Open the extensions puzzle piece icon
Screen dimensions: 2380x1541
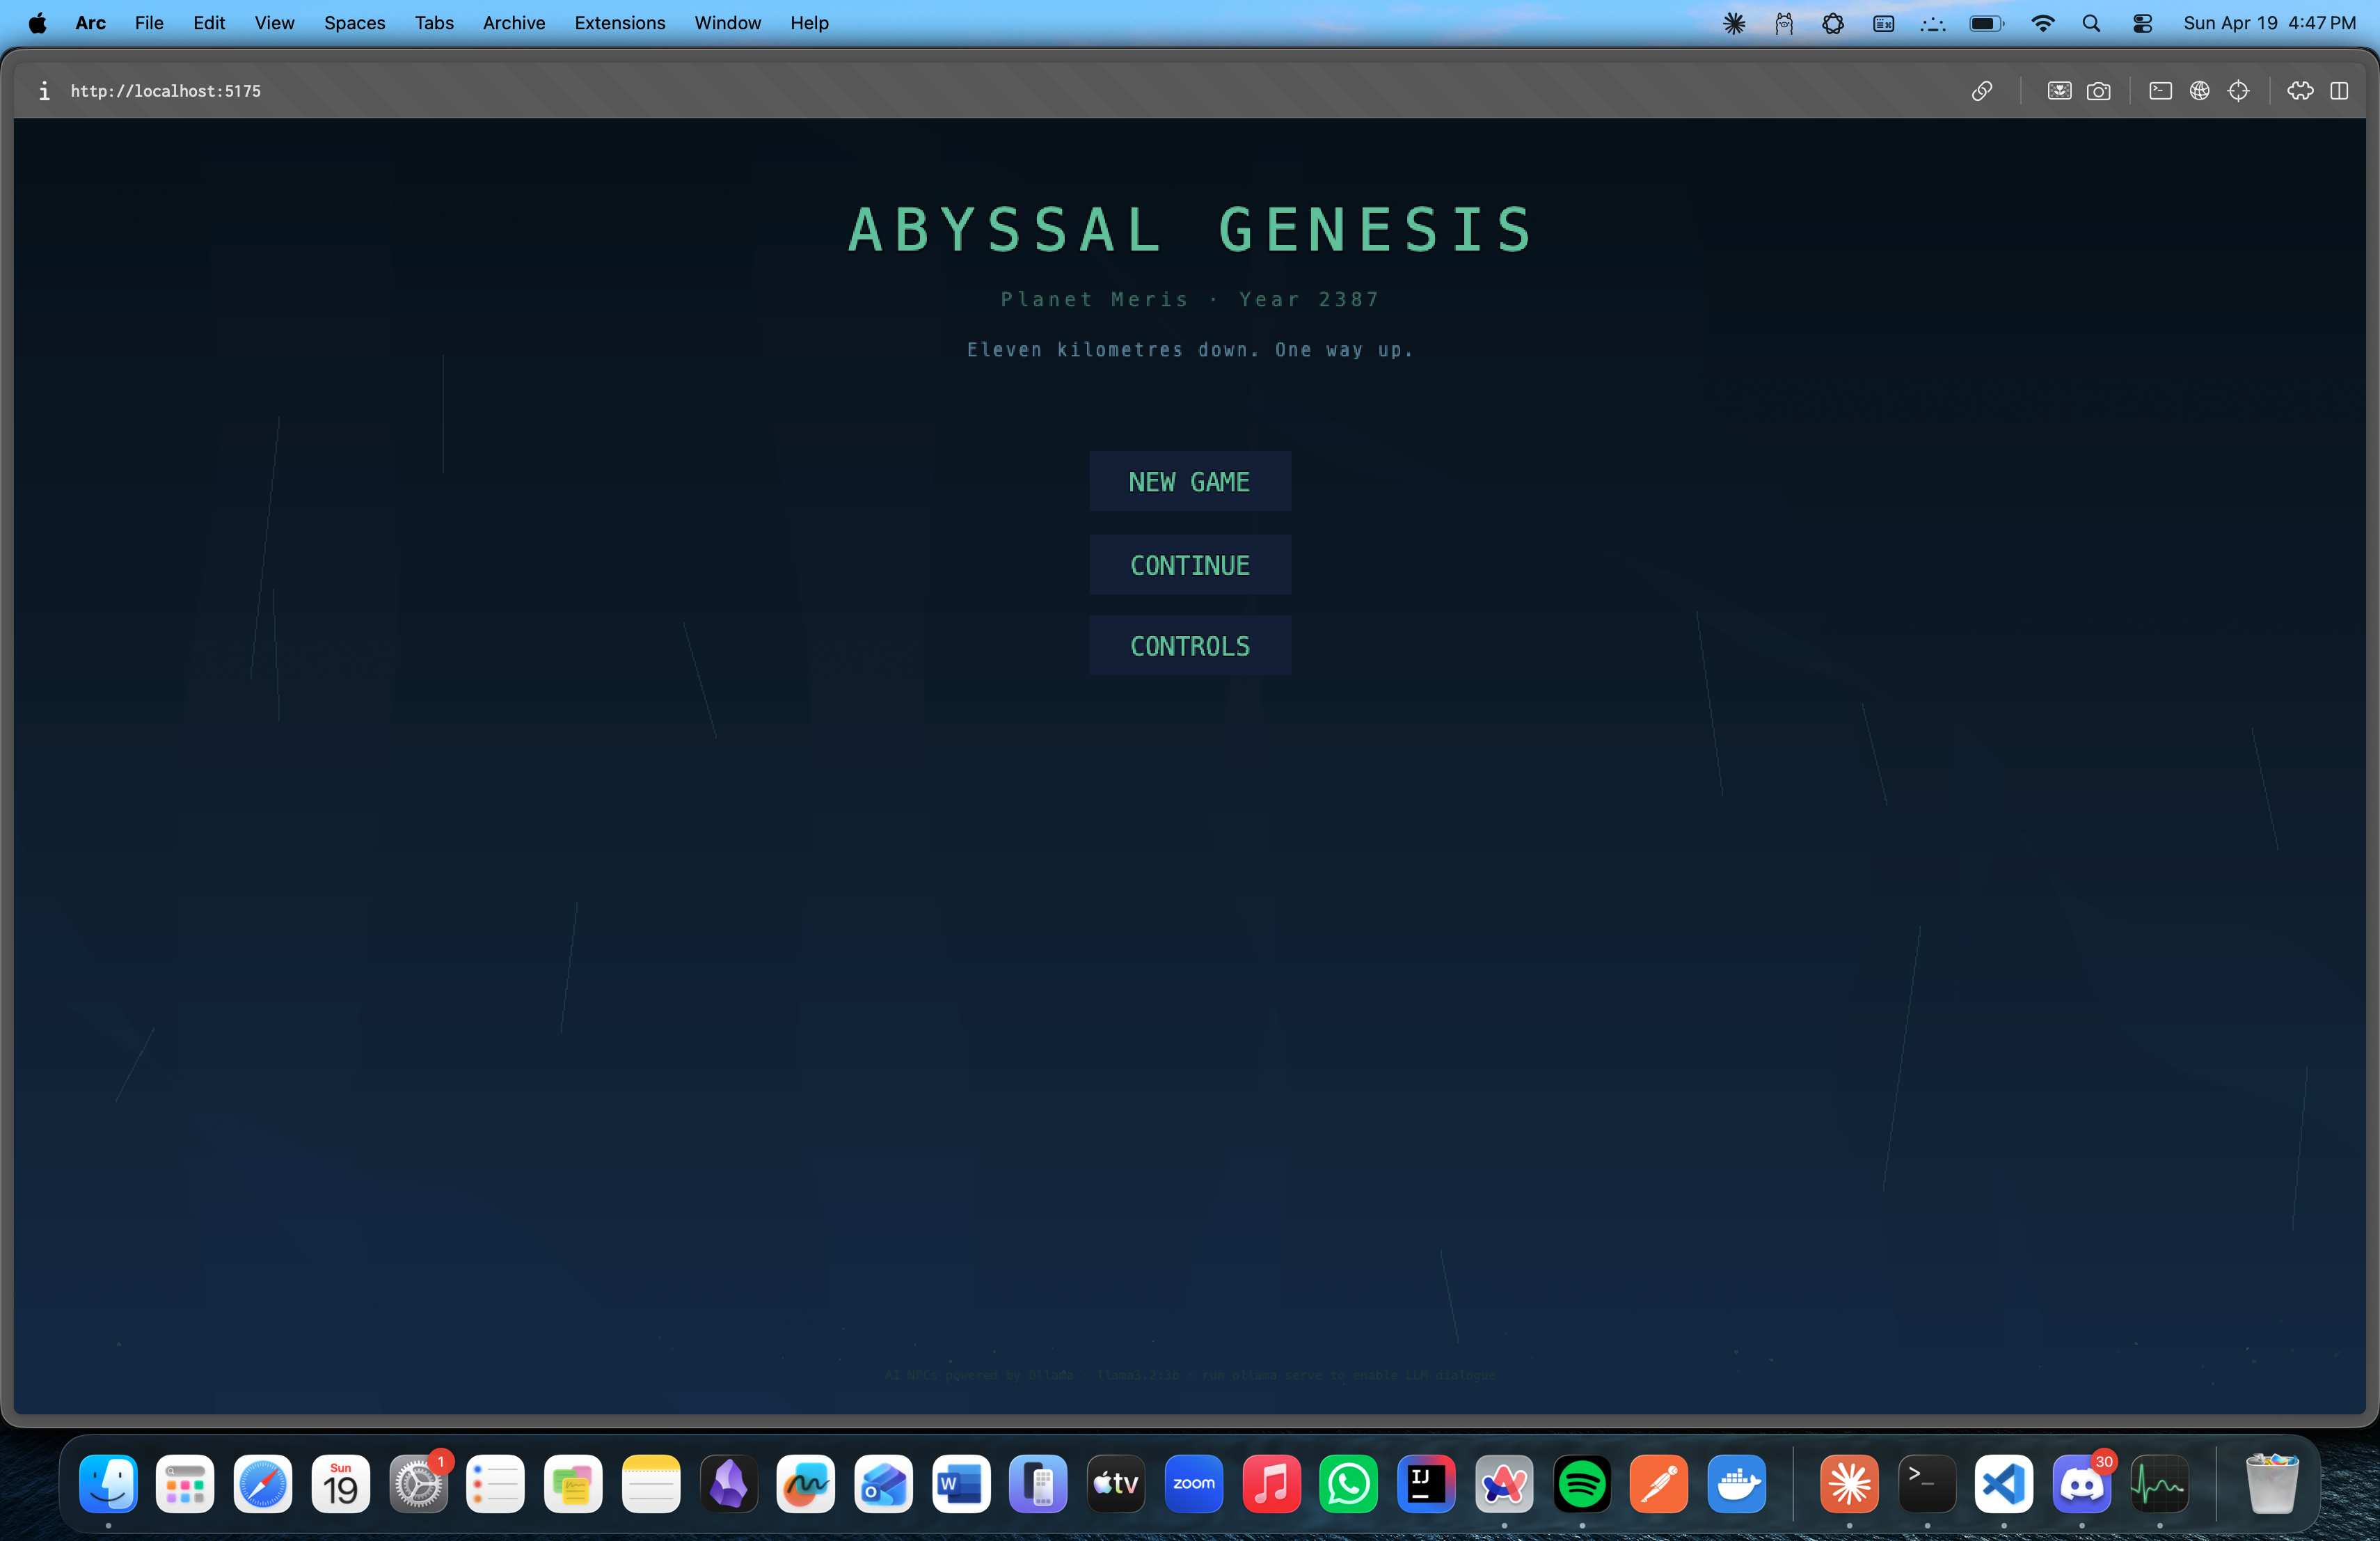(x=2300, y=91)
